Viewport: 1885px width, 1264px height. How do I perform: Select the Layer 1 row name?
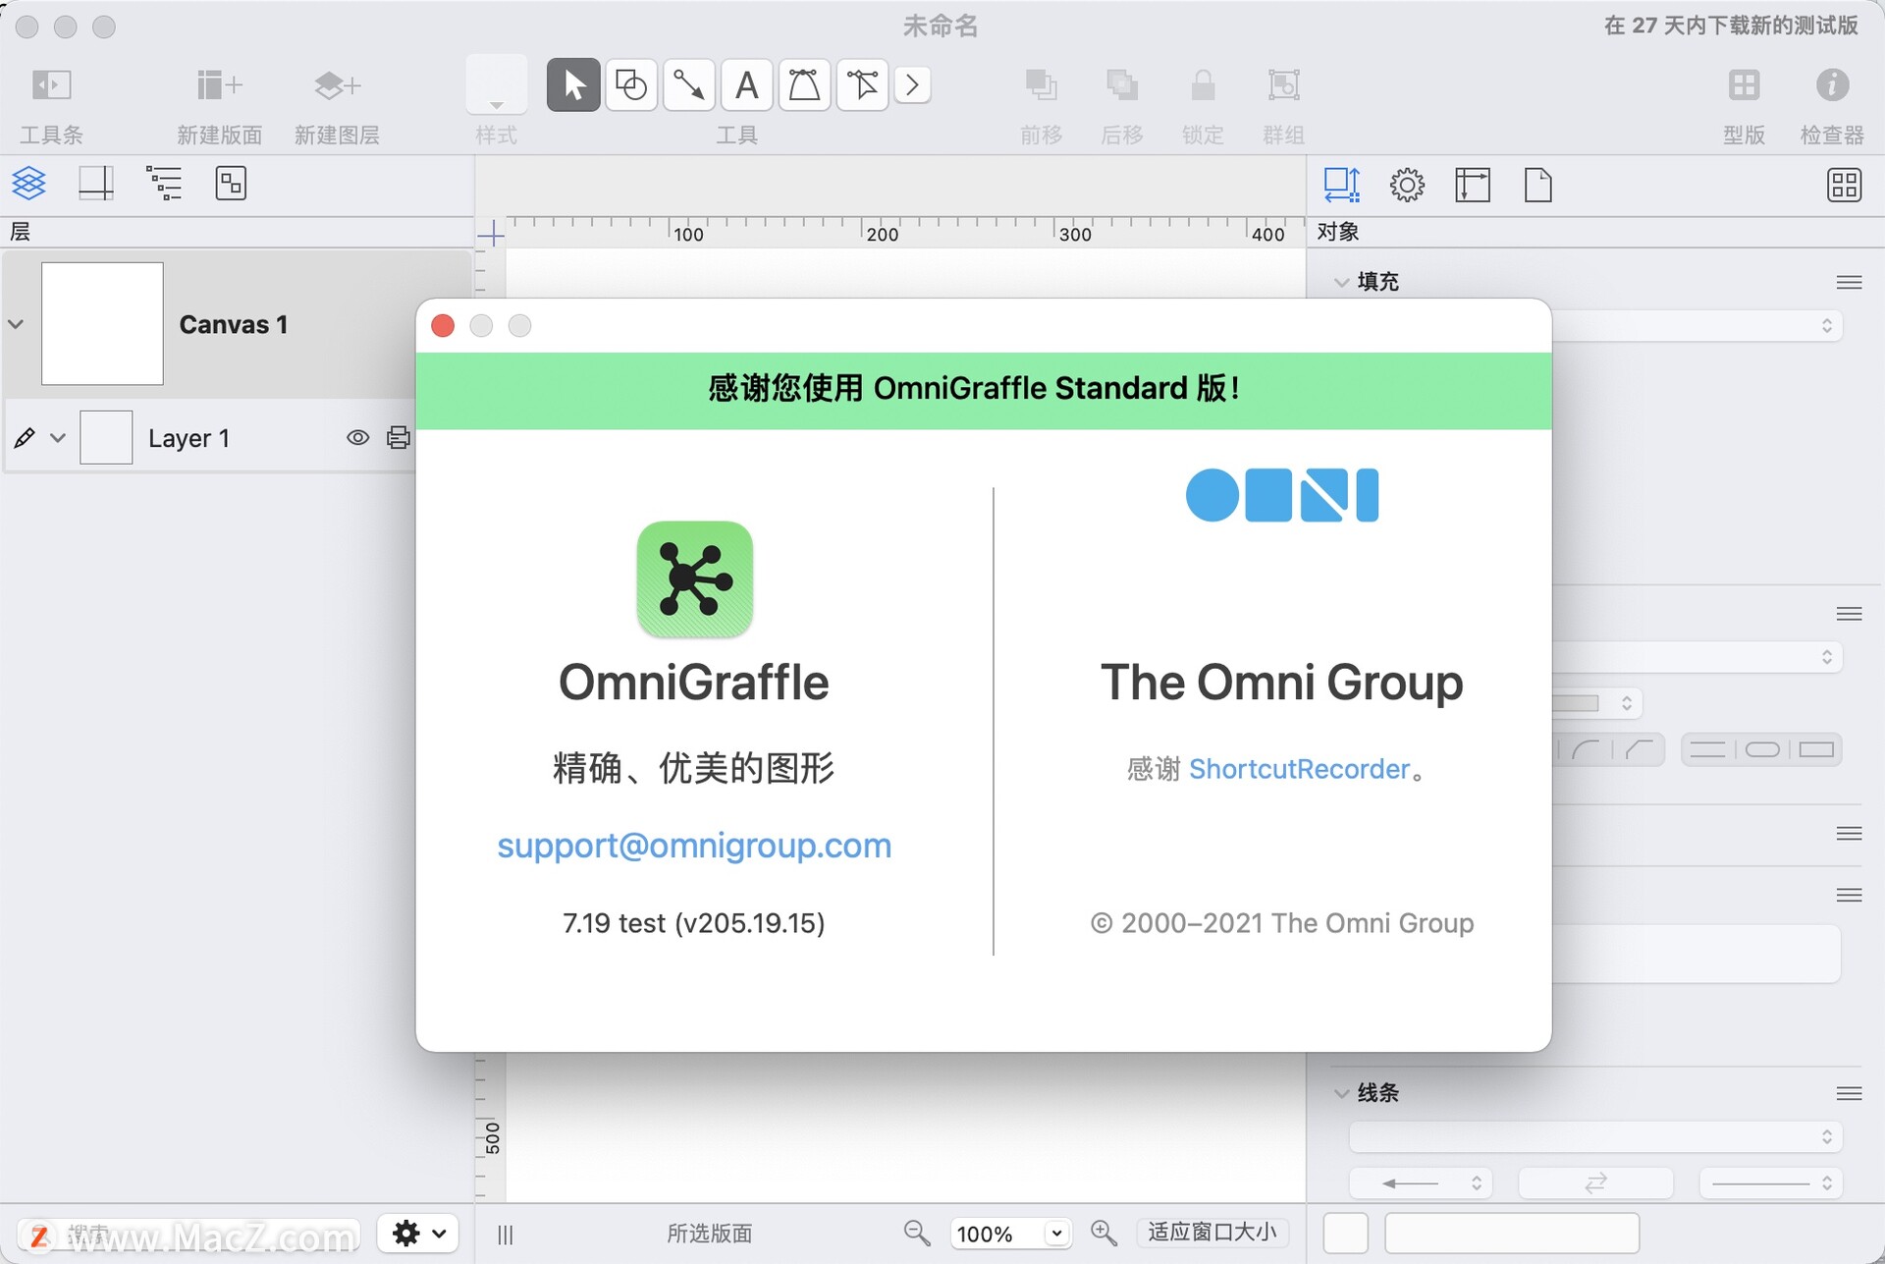click(188, 438)
